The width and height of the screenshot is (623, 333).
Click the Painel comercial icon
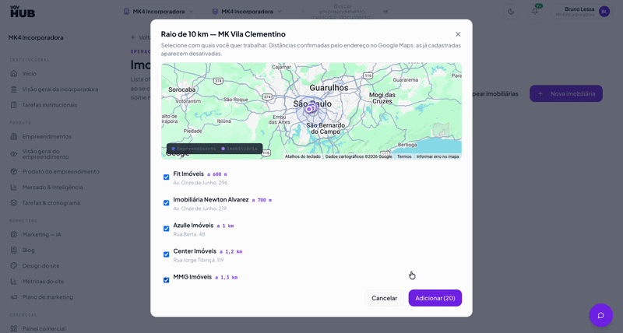coord(14,328)
